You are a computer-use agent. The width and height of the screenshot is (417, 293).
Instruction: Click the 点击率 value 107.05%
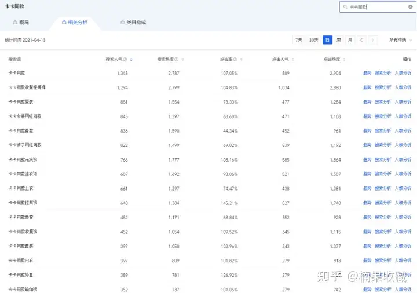tap(229, 73)
